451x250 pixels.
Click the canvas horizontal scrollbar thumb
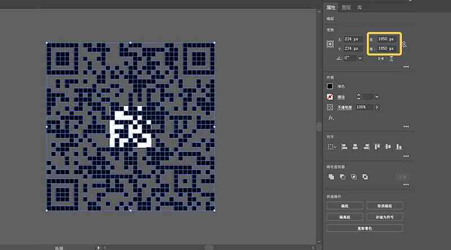point(209,247)
